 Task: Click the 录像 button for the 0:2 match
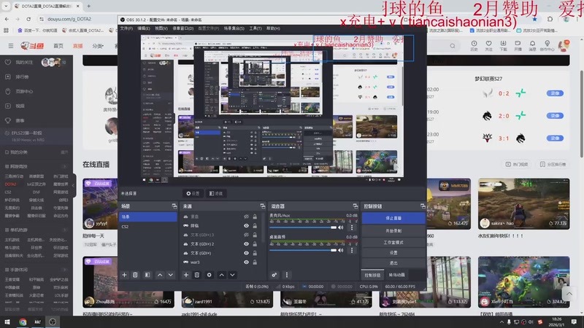[x=555, y=93]
